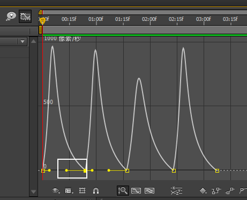247x200 pixels.
Task: Click the scroll up arrow
Action: pos(33,41)
